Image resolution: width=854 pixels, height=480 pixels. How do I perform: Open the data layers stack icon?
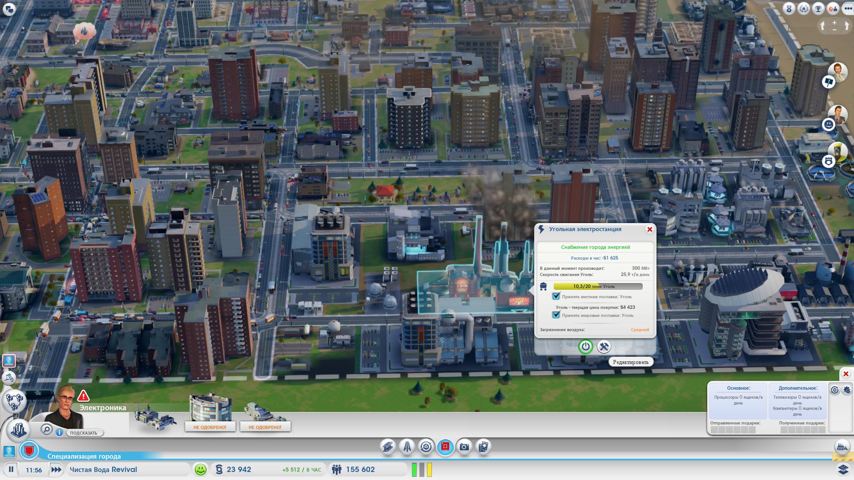[843, 469]
